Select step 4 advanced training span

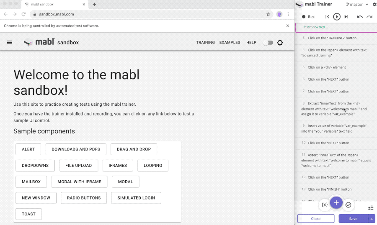click(336, 53)
